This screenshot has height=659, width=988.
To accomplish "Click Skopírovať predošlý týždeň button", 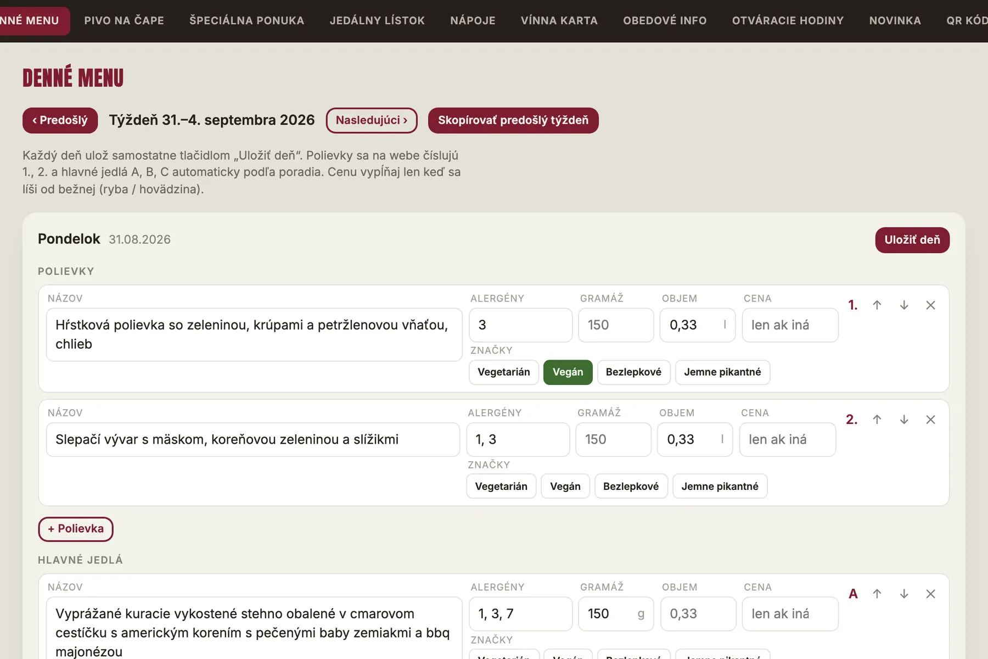I will (x=513, y=120).
